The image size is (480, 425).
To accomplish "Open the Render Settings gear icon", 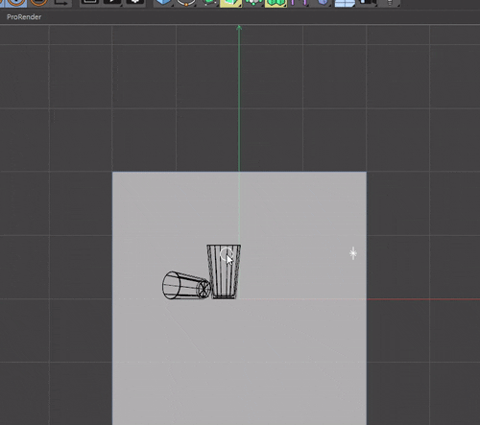I will [x=135, y=3].
